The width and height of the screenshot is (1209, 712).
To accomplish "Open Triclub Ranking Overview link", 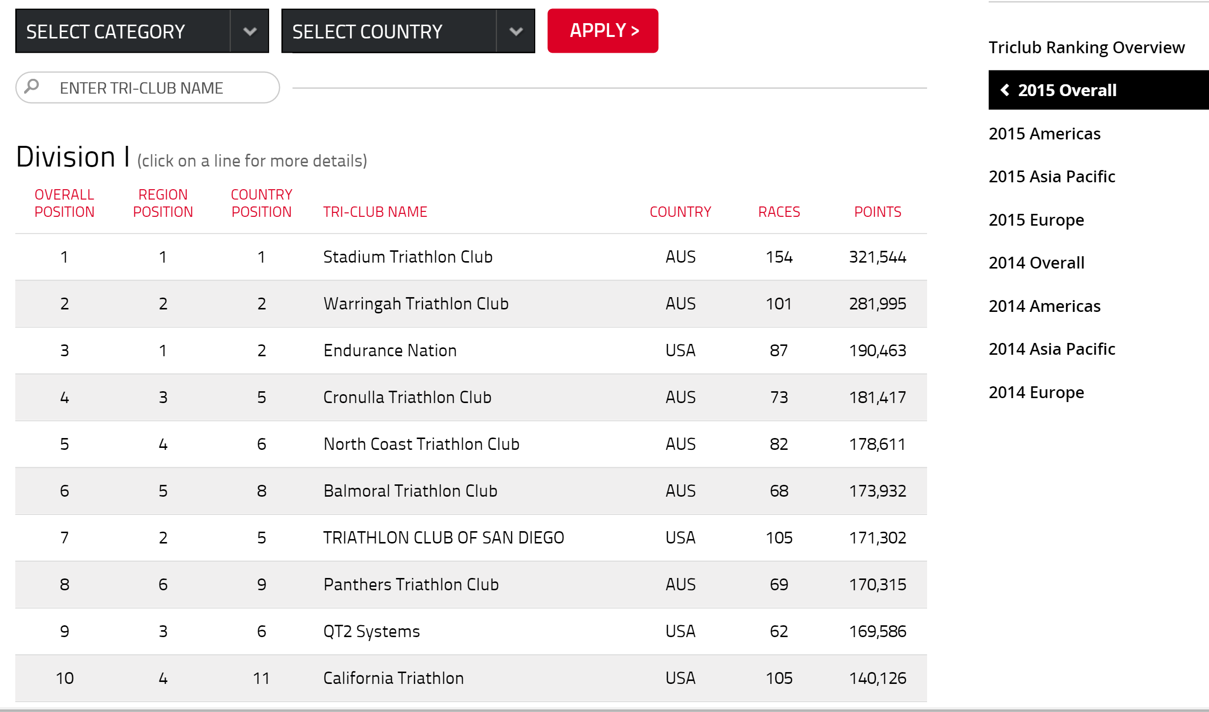I will click(1086, 47).
